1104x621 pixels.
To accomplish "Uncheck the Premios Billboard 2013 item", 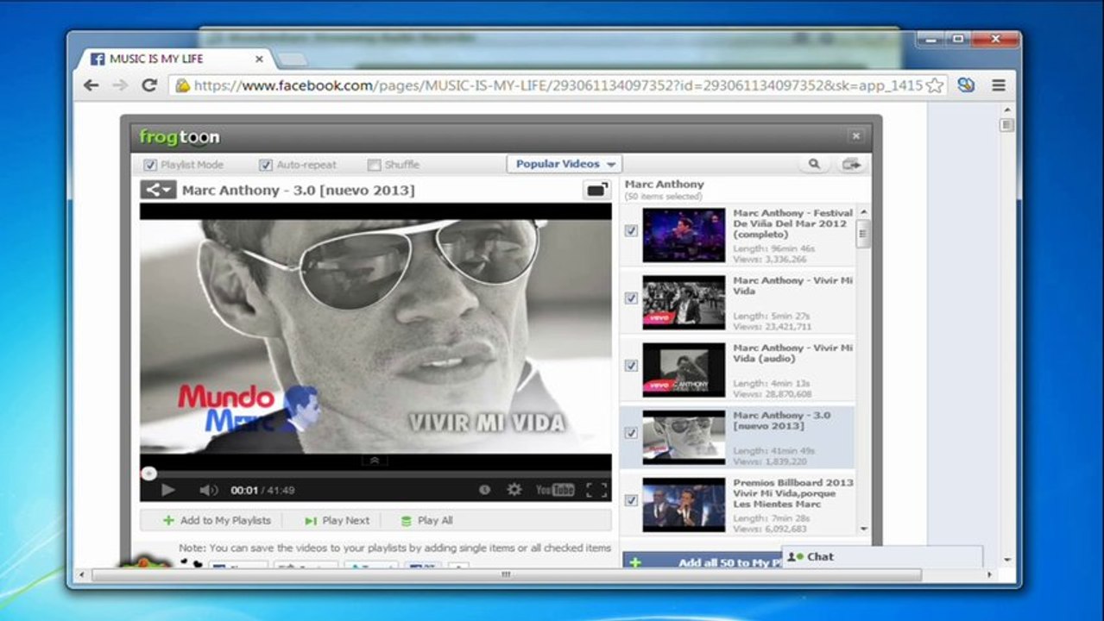I will pyautogui.click(x=631, y=500).
